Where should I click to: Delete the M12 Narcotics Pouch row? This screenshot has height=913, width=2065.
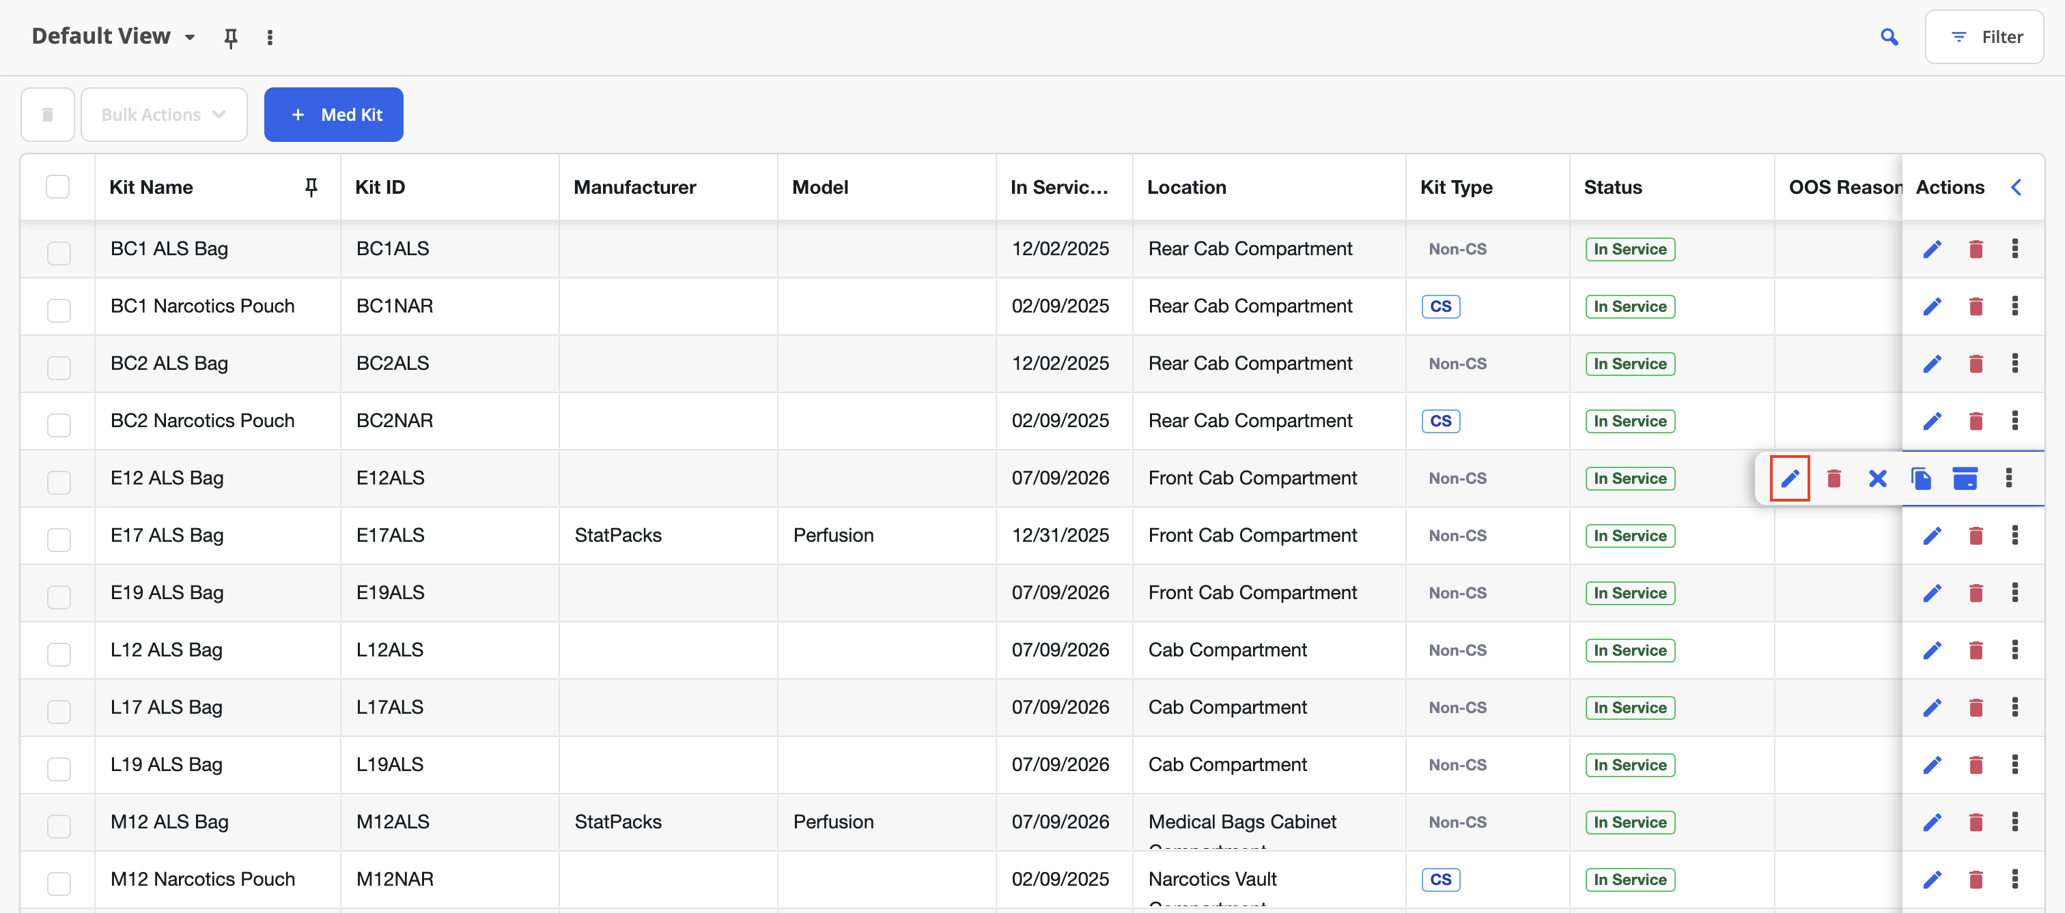[x=1976, y=880]
